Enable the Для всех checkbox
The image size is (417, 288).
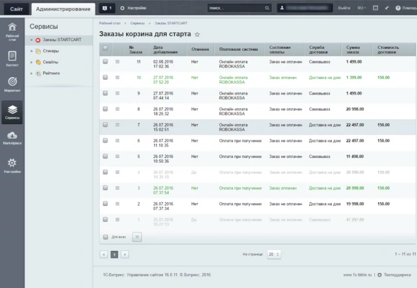point(105,237)
